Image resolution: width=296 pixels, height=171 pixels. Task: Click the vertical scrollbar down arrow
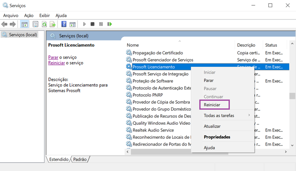click(292, 145)
